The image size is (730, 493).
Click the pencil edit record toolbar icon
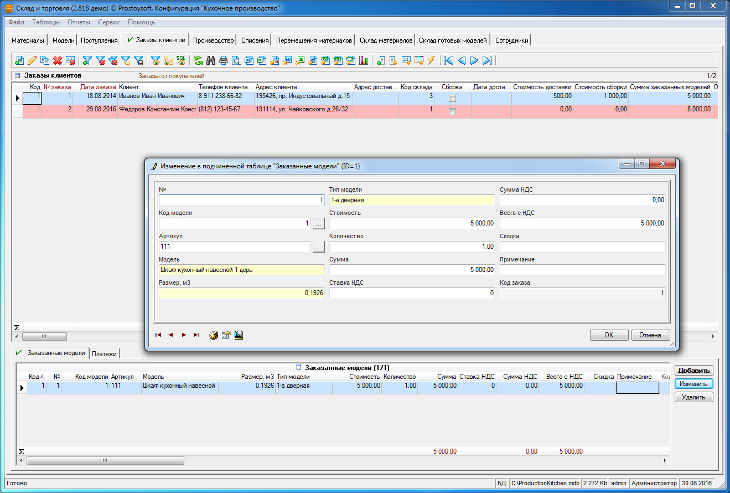(32, 60)
